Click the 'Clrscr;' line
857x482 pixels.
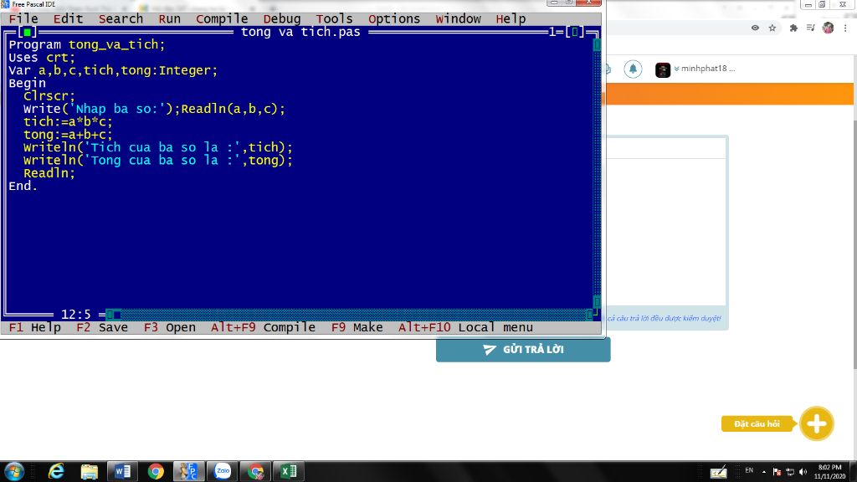(49, 95)
